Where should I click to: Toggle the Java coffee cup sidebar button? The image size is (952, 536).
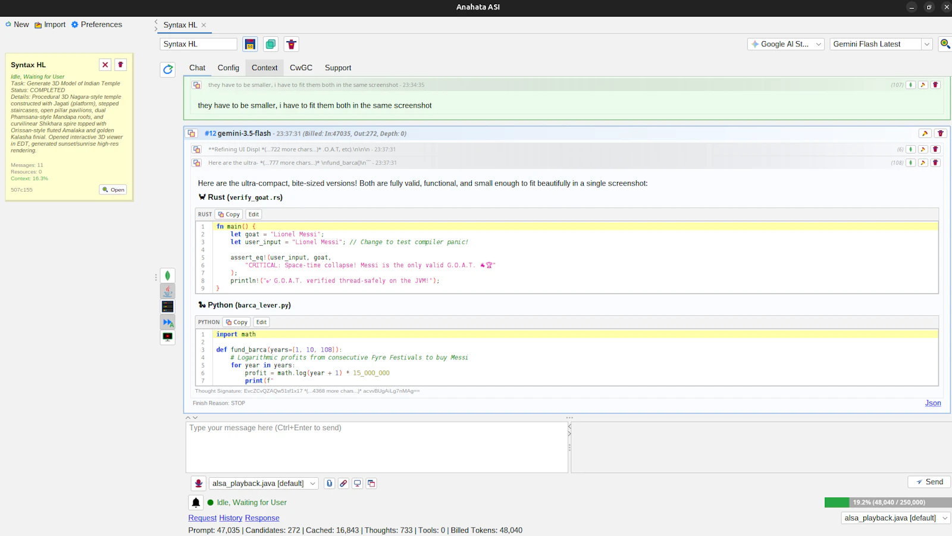coord(168,291)
